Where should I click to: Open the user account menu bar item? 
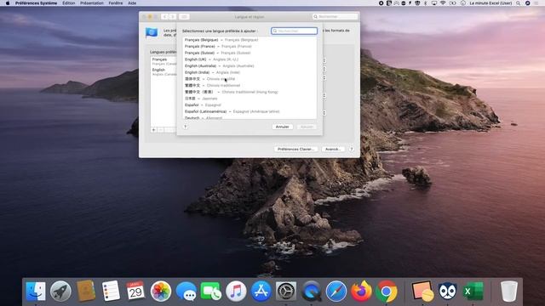coord(490,3)
